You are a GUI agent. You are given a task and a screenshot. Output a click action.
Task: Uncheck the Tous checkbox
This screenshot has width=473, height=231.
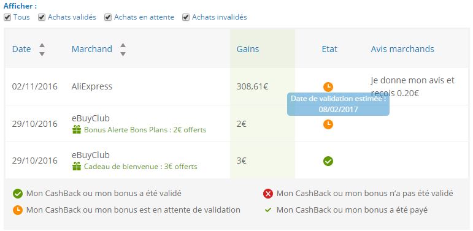click(x=7, y=18)
